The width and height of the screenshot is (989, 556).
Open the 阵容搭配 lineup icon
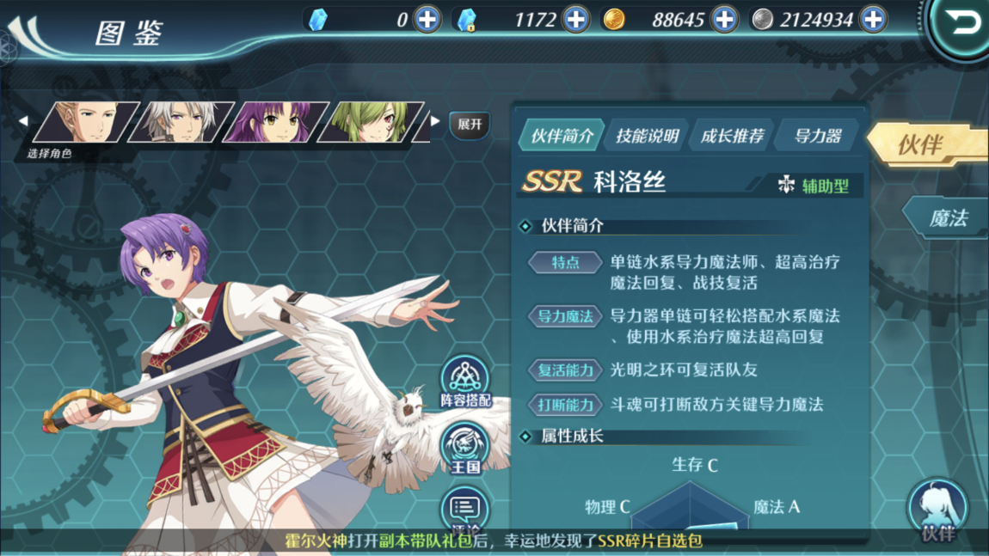(x=465, y=382)
